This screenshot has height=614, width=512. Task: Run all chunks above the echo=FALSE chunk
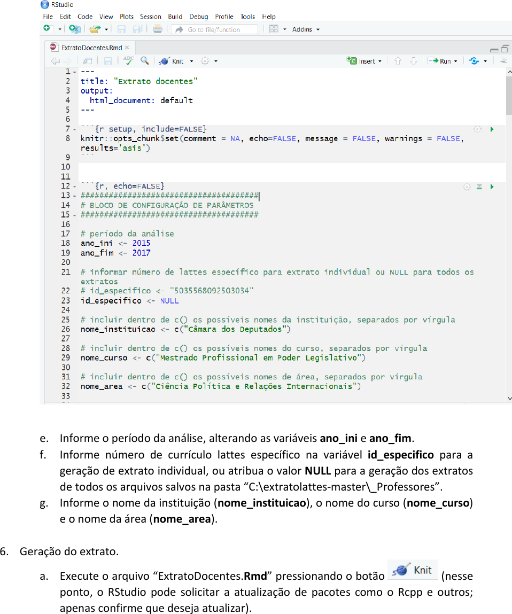[479, 187]
